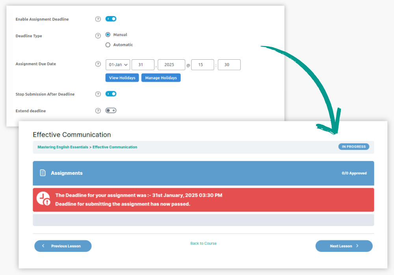Click the red deadline clock warning icon
Screen dimensions: 394x275
point(43,199)
